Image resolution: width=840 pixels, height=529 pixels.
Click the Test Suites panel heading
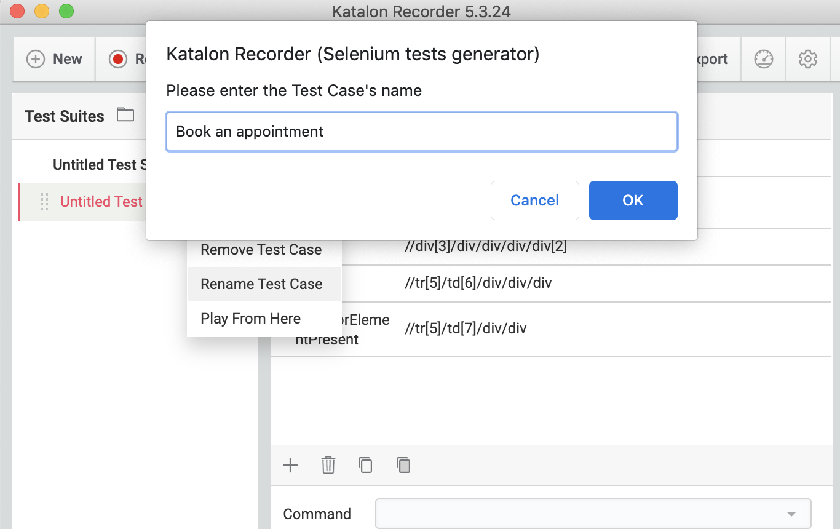[x=65, y=116]
